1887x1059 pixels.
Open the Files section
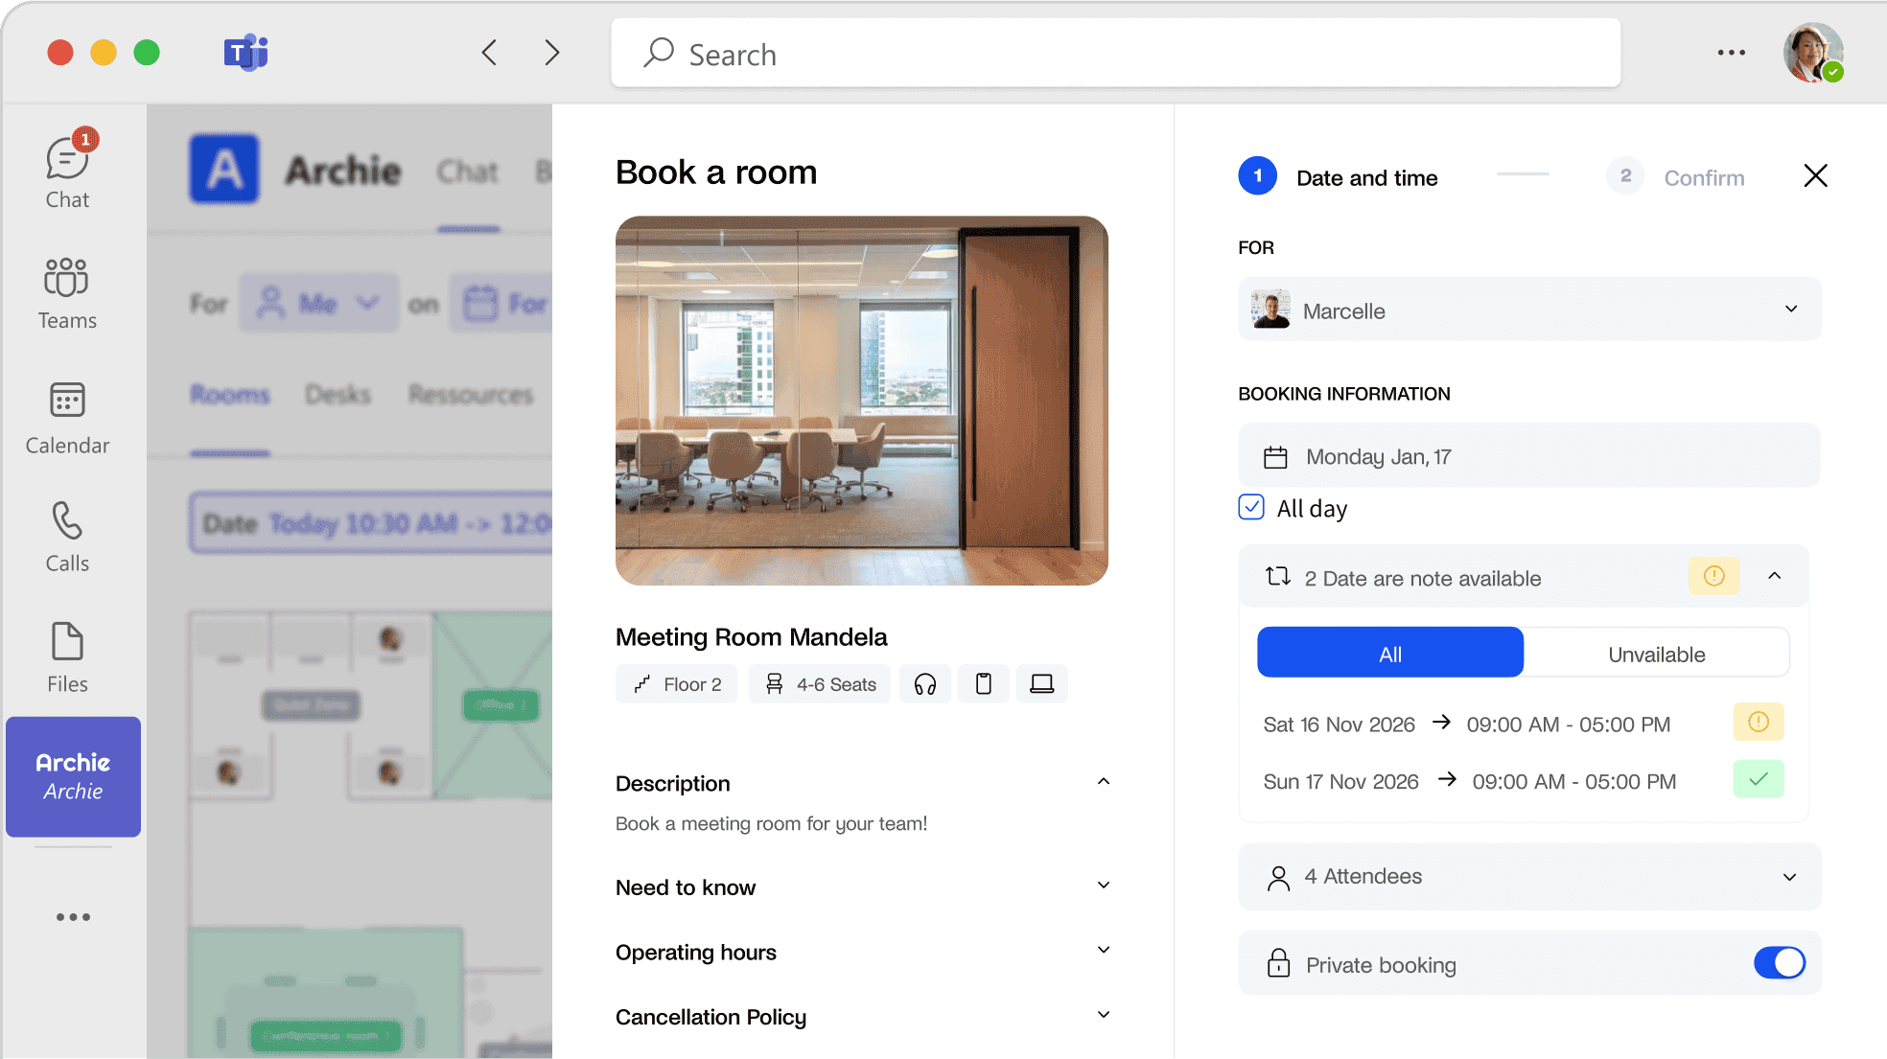[66, 655]
